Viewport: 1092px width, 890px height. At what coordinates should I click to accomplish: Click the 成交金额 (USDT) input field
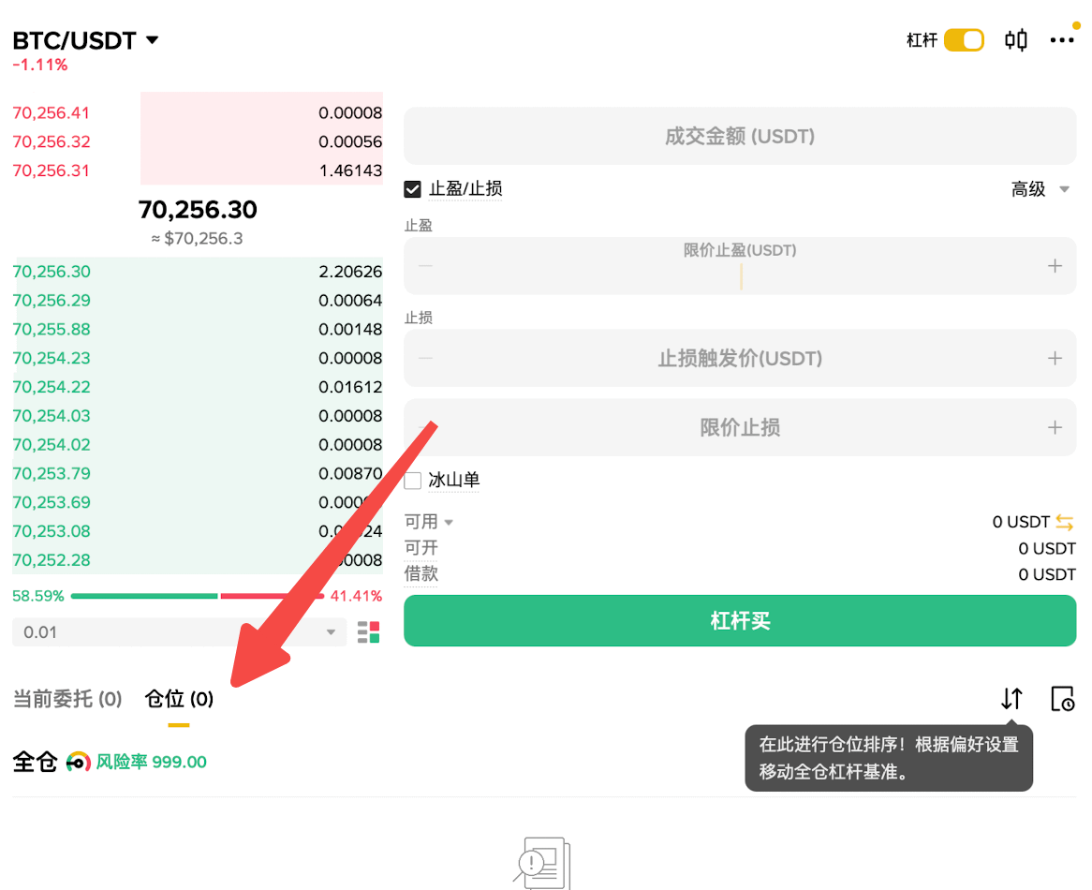point(739,136)
